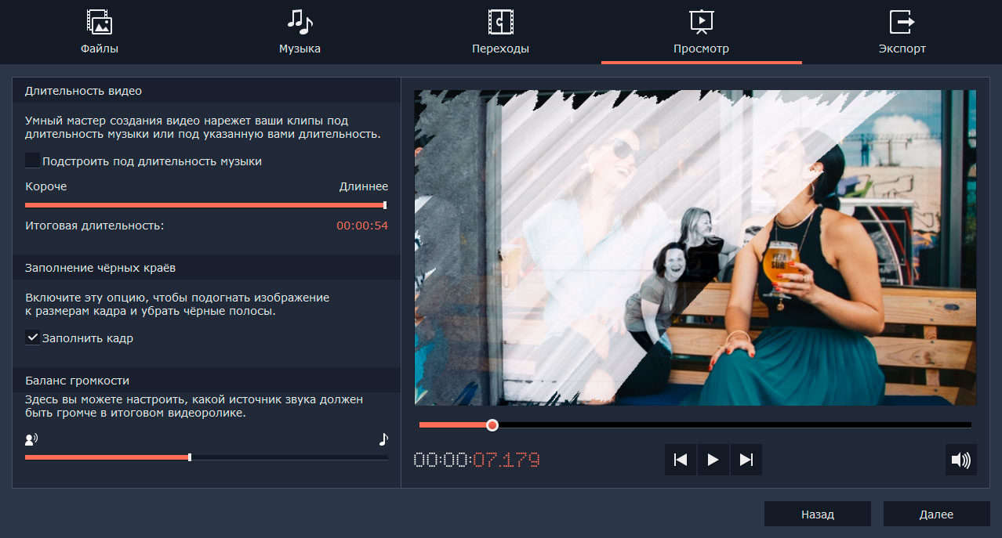
Task: Open the Переходы film-strip icon
Action: point(500,22)
